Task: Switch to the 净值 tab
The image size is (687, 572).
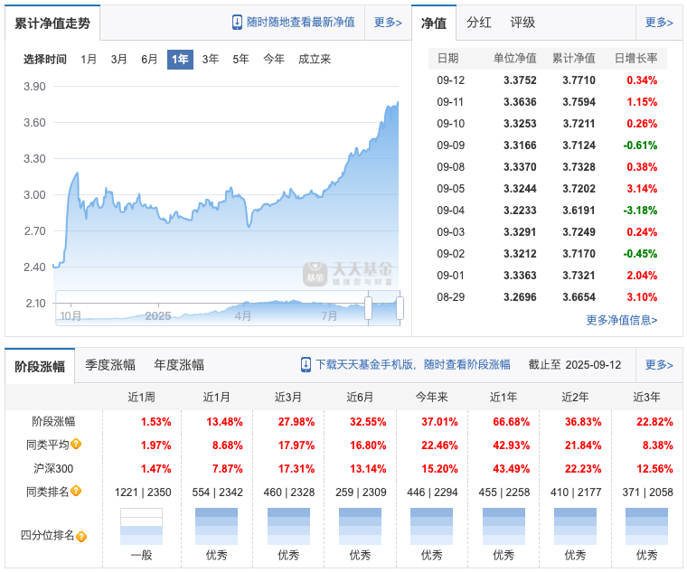Action: point(434,23)
